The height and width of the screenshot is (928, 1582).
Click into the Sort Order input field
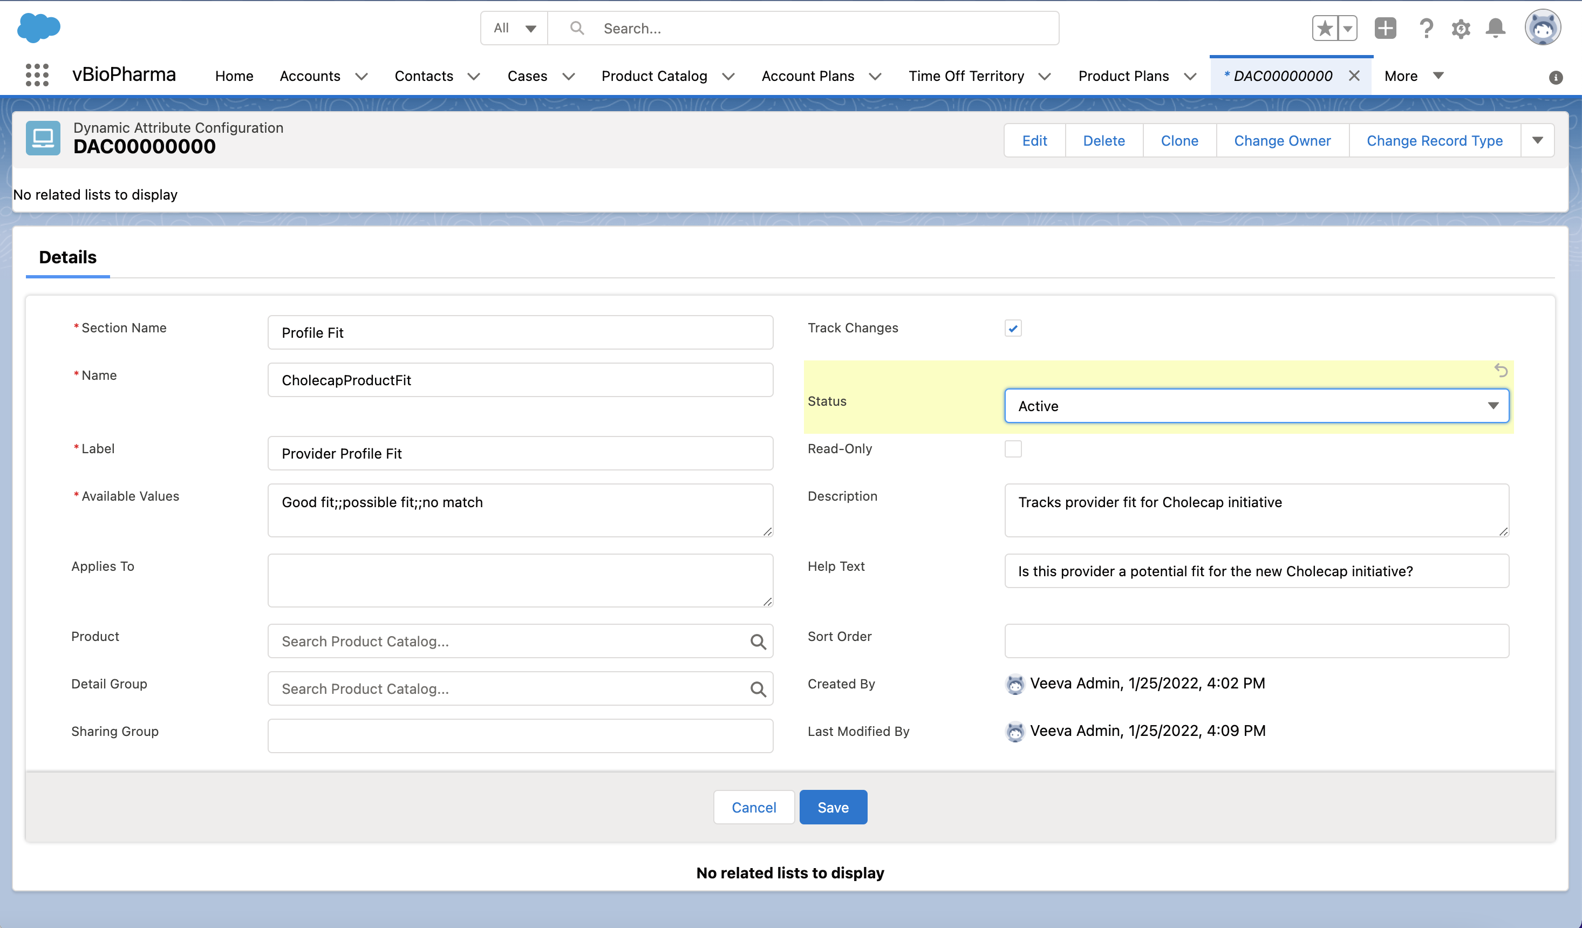[1256, 641]
